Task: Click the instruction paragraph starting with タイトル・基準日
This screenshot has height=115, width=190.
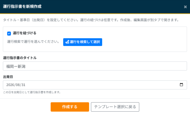Action: tap(91, 20)
